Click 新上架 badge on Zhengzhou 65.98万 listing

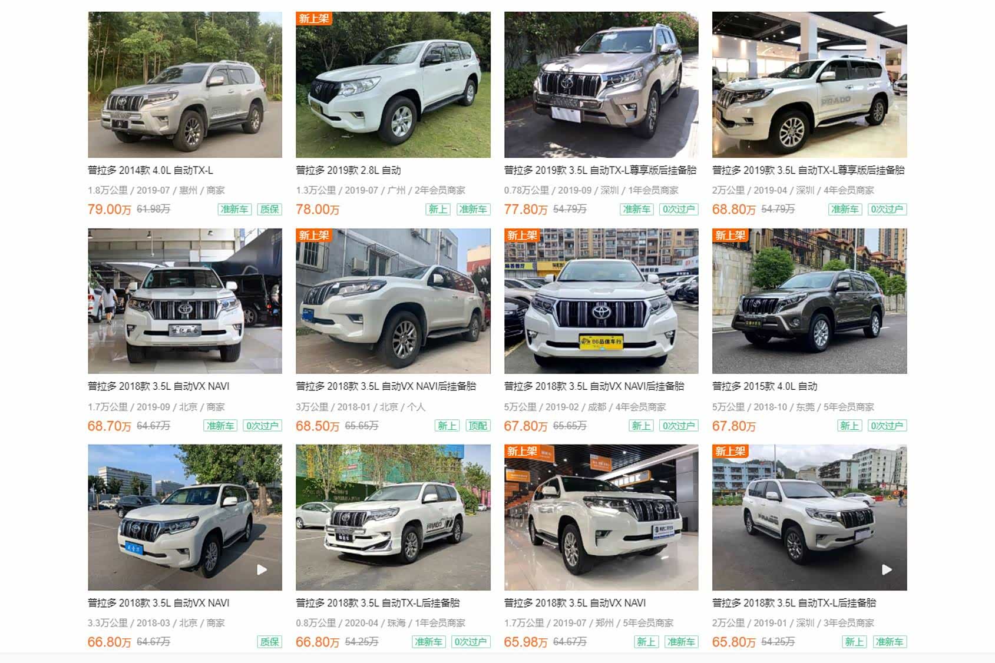(522, 451)
